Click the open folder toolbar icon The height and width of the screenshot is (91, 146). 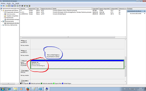point(25,6)
